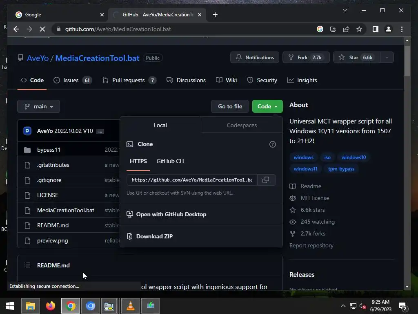Copy the HTTPS clone URL to clipboard
This screenshot has width=418, height=314.
click(266, 180)
